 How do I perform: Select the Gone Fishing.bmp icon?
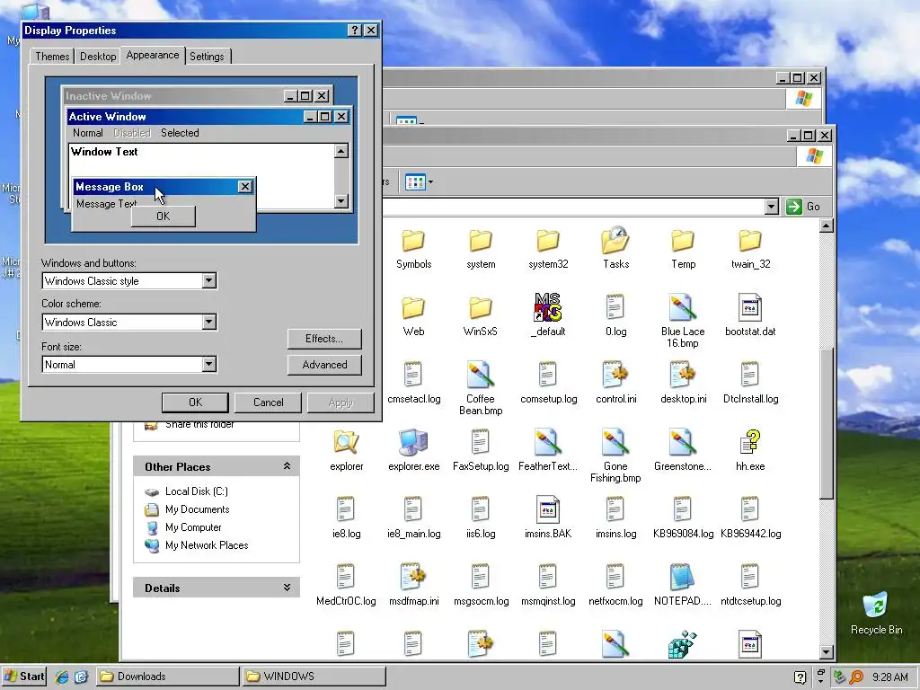pos(615,442)
